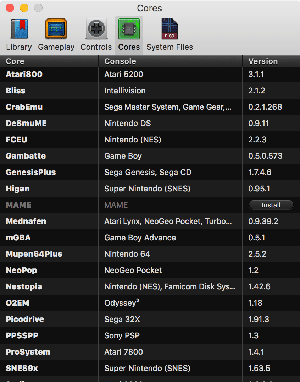Sort by the Core column header

[x=49, y=61]
